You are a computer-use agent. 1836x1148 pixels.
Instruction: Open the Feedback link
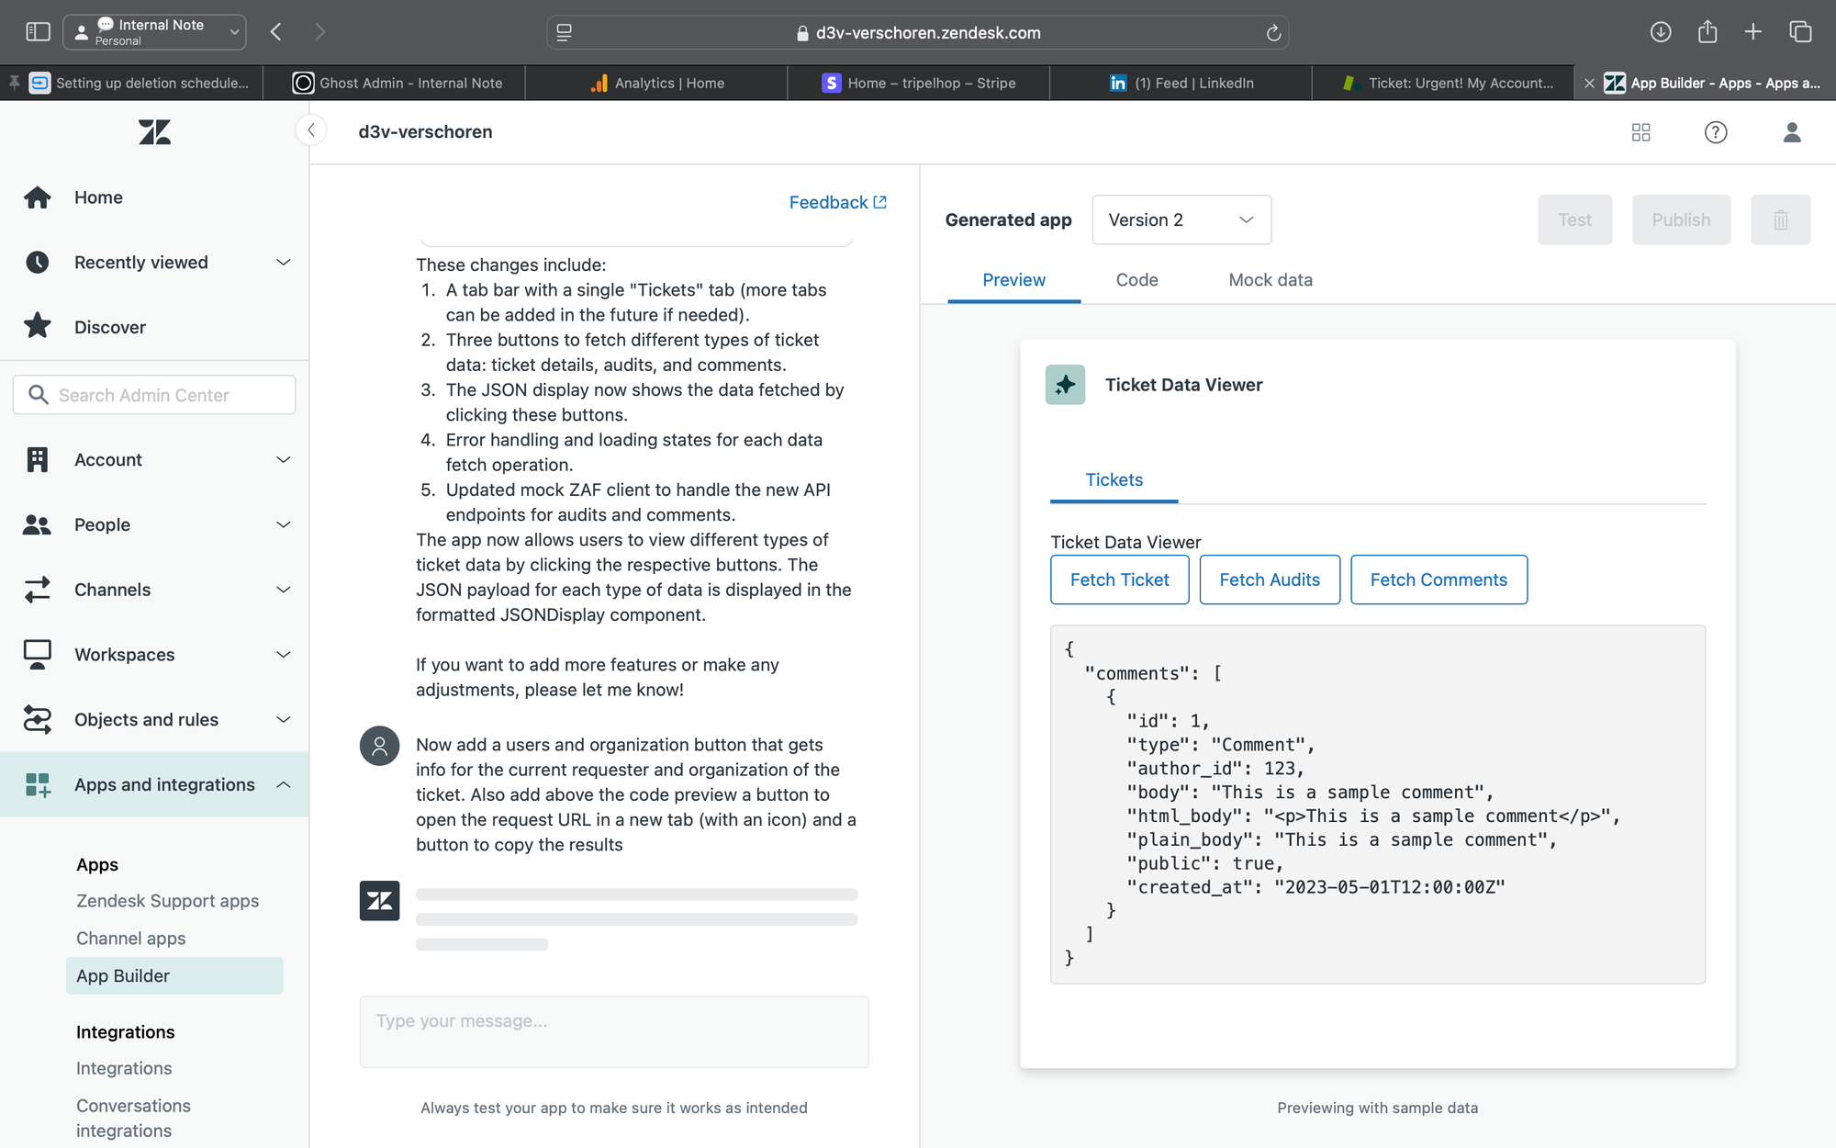tap(838, 202)
